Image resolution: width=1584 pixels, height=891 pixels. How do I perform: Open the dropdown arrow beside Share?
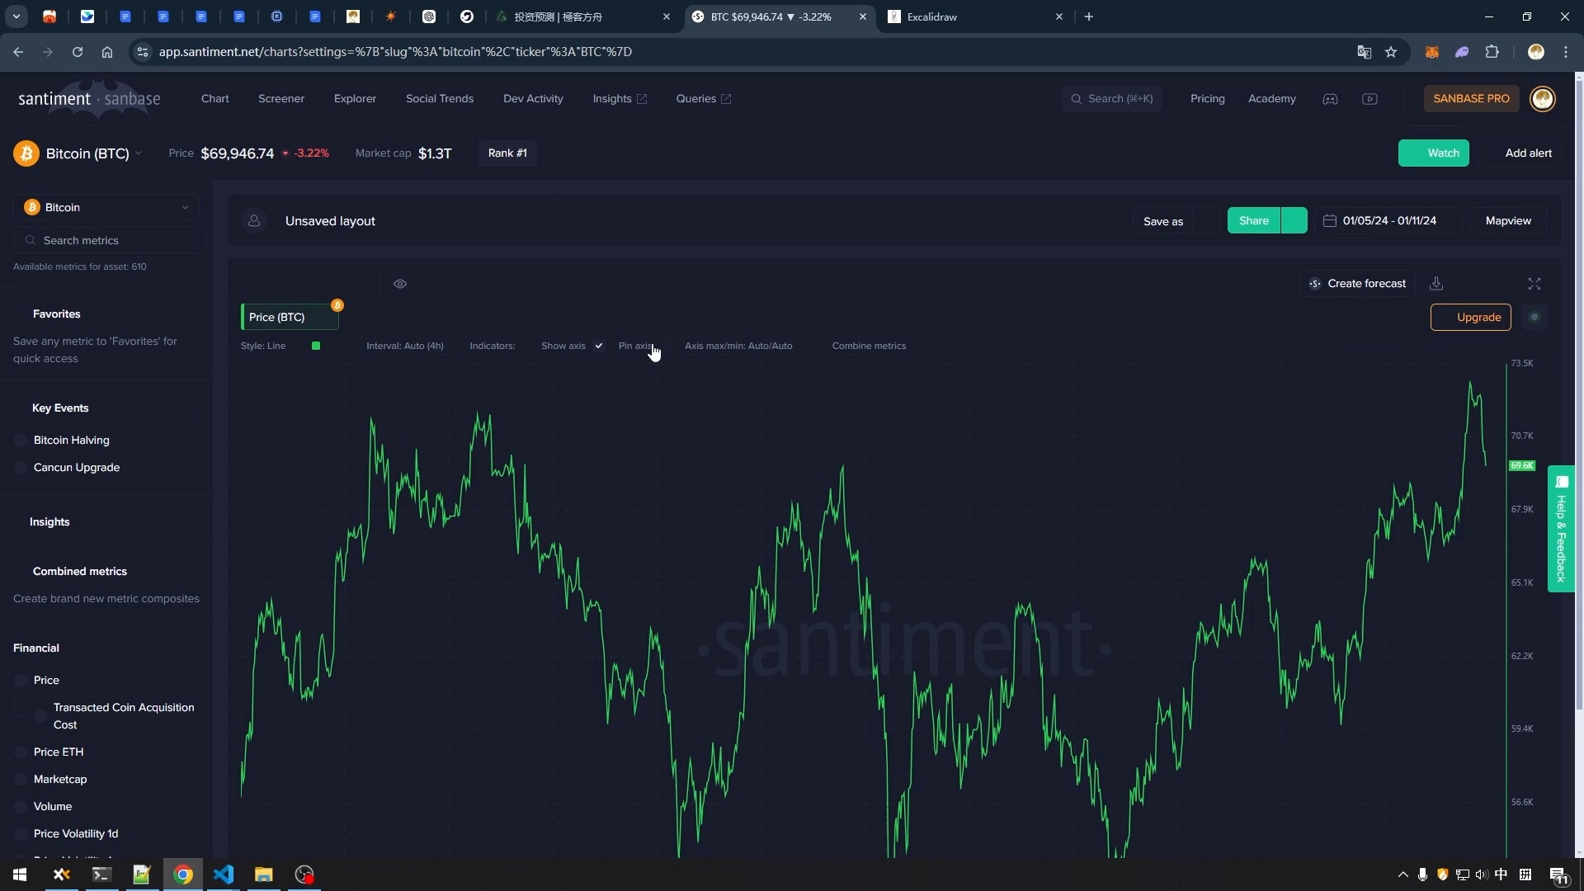click(1294, 221)
